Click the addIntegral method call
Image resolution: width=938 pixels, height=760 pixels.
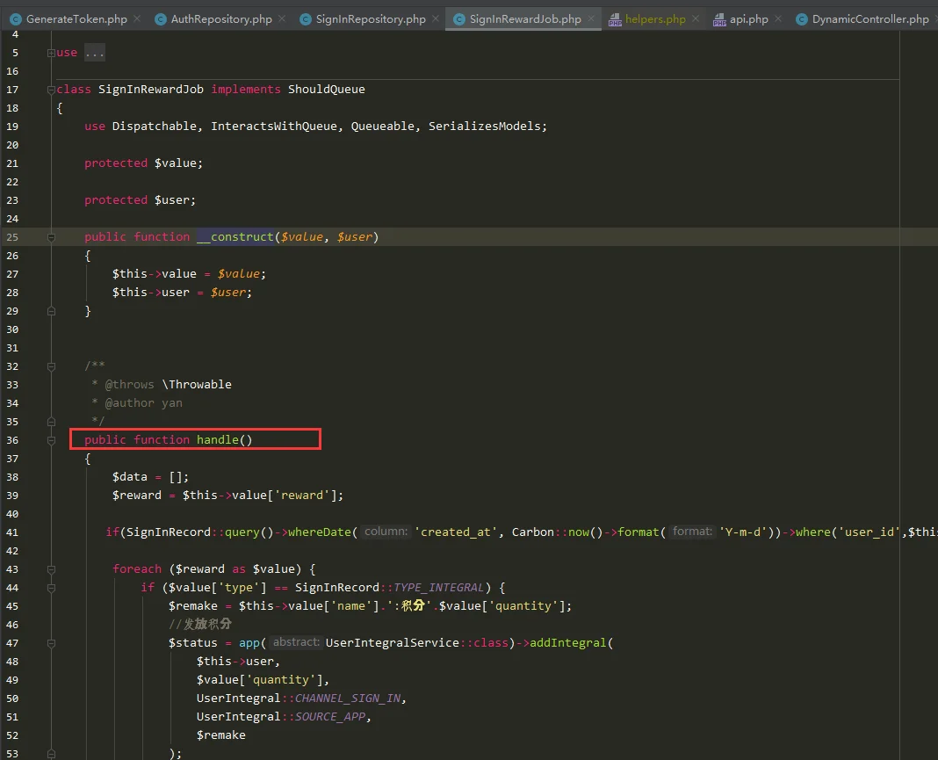tap(567, 643)
